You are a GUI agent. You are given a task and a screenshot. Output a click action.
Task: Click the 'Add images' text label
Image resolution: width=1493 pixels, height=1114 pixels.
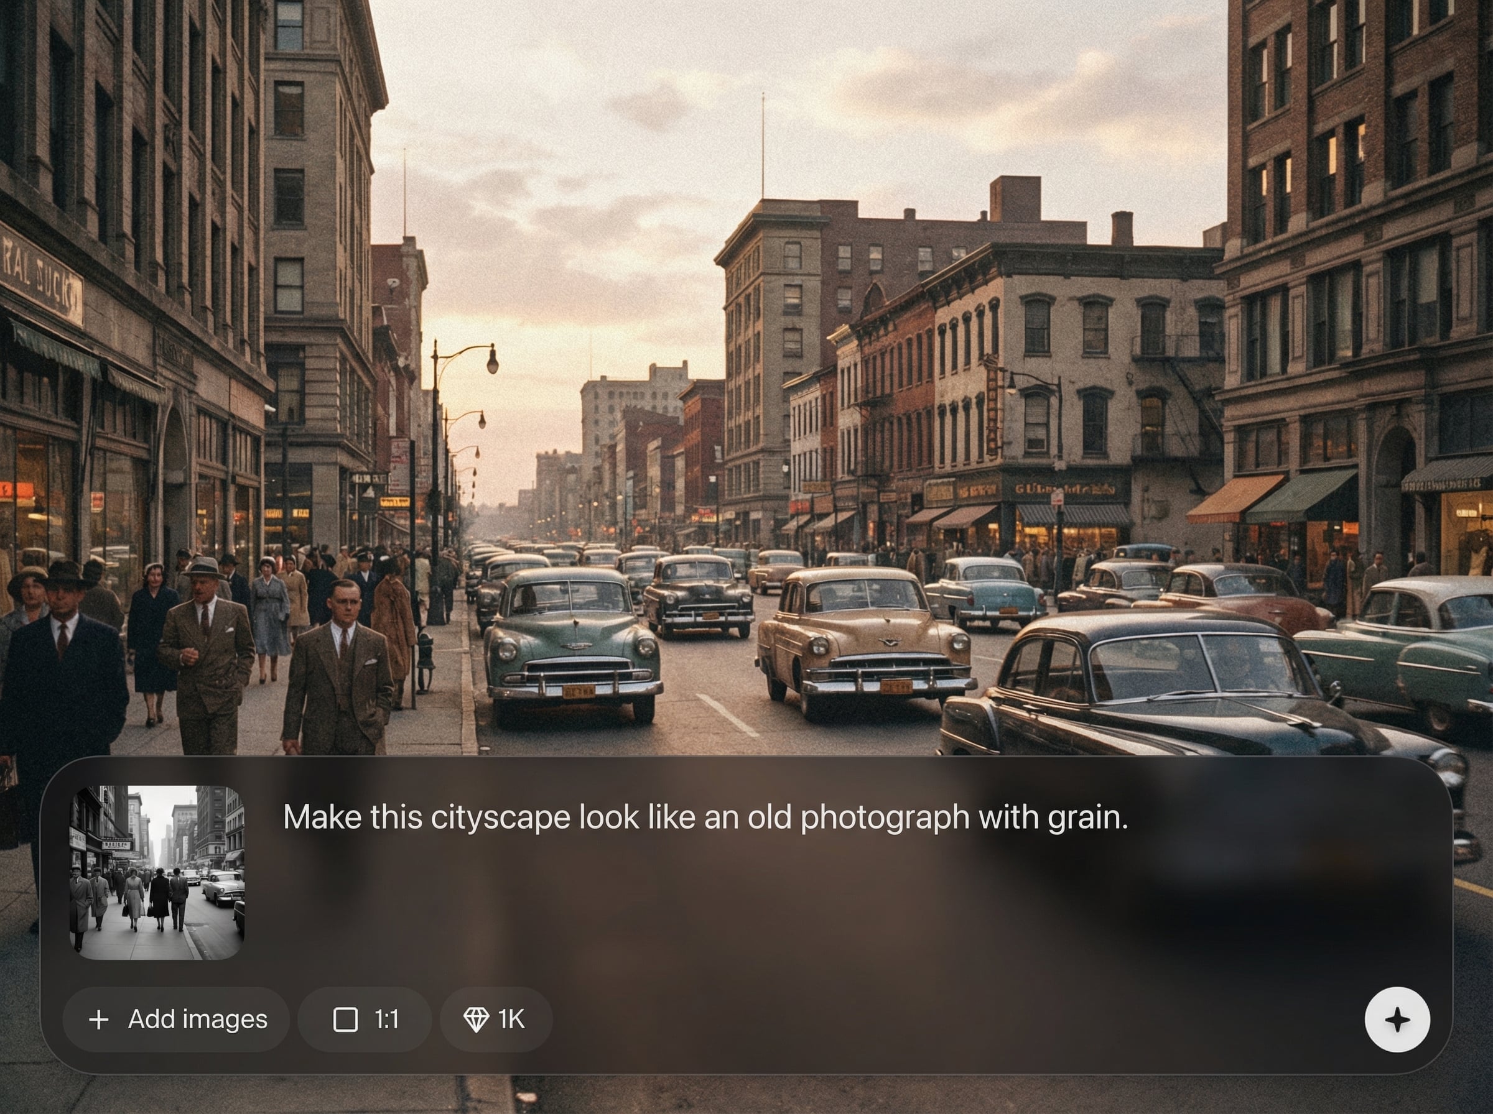pos(198,1020)
